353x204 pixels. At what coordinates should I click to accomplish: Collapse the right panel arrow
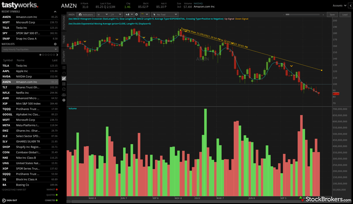point(351,6)
